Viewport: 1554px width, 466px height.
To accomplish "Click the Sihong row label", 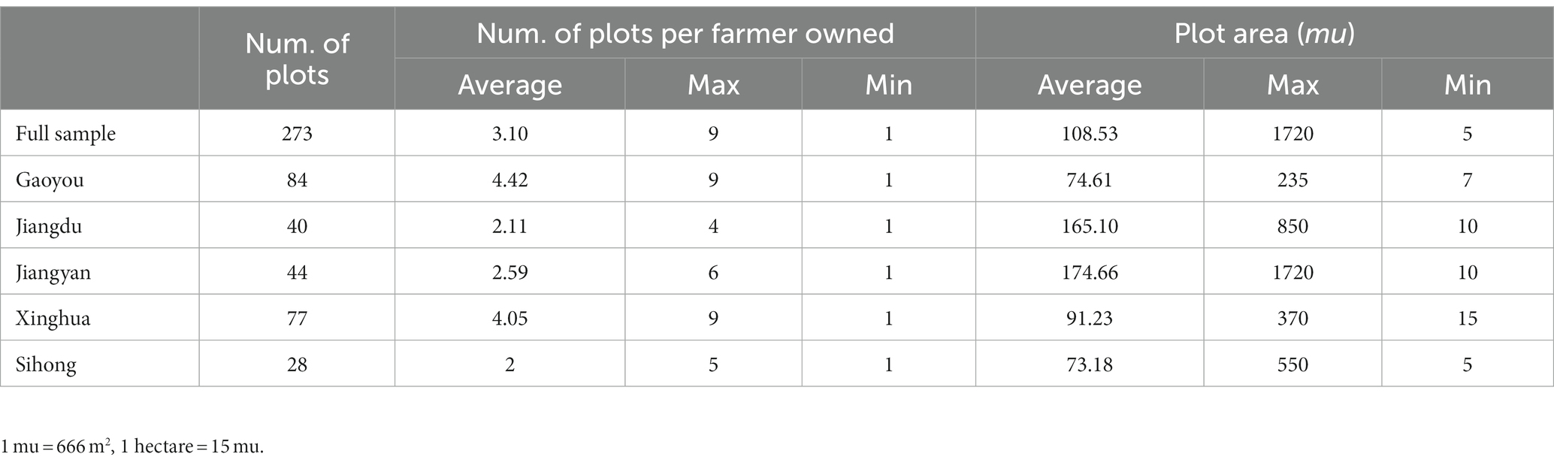I will [x=46, y=365].
